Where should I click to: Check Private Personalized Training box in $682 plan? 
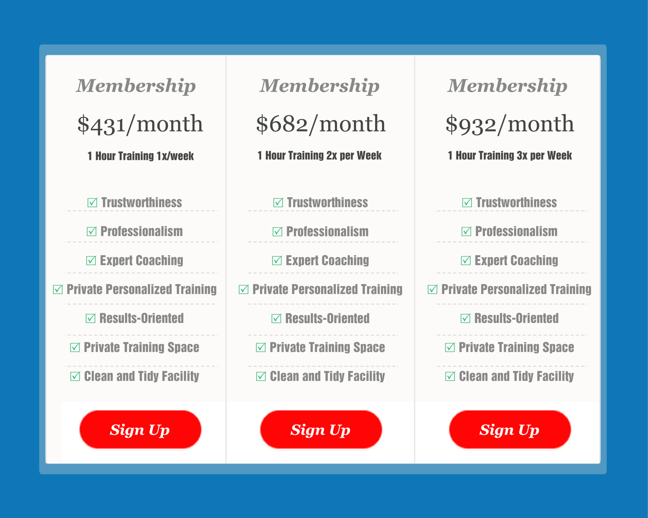click(244, 290)
